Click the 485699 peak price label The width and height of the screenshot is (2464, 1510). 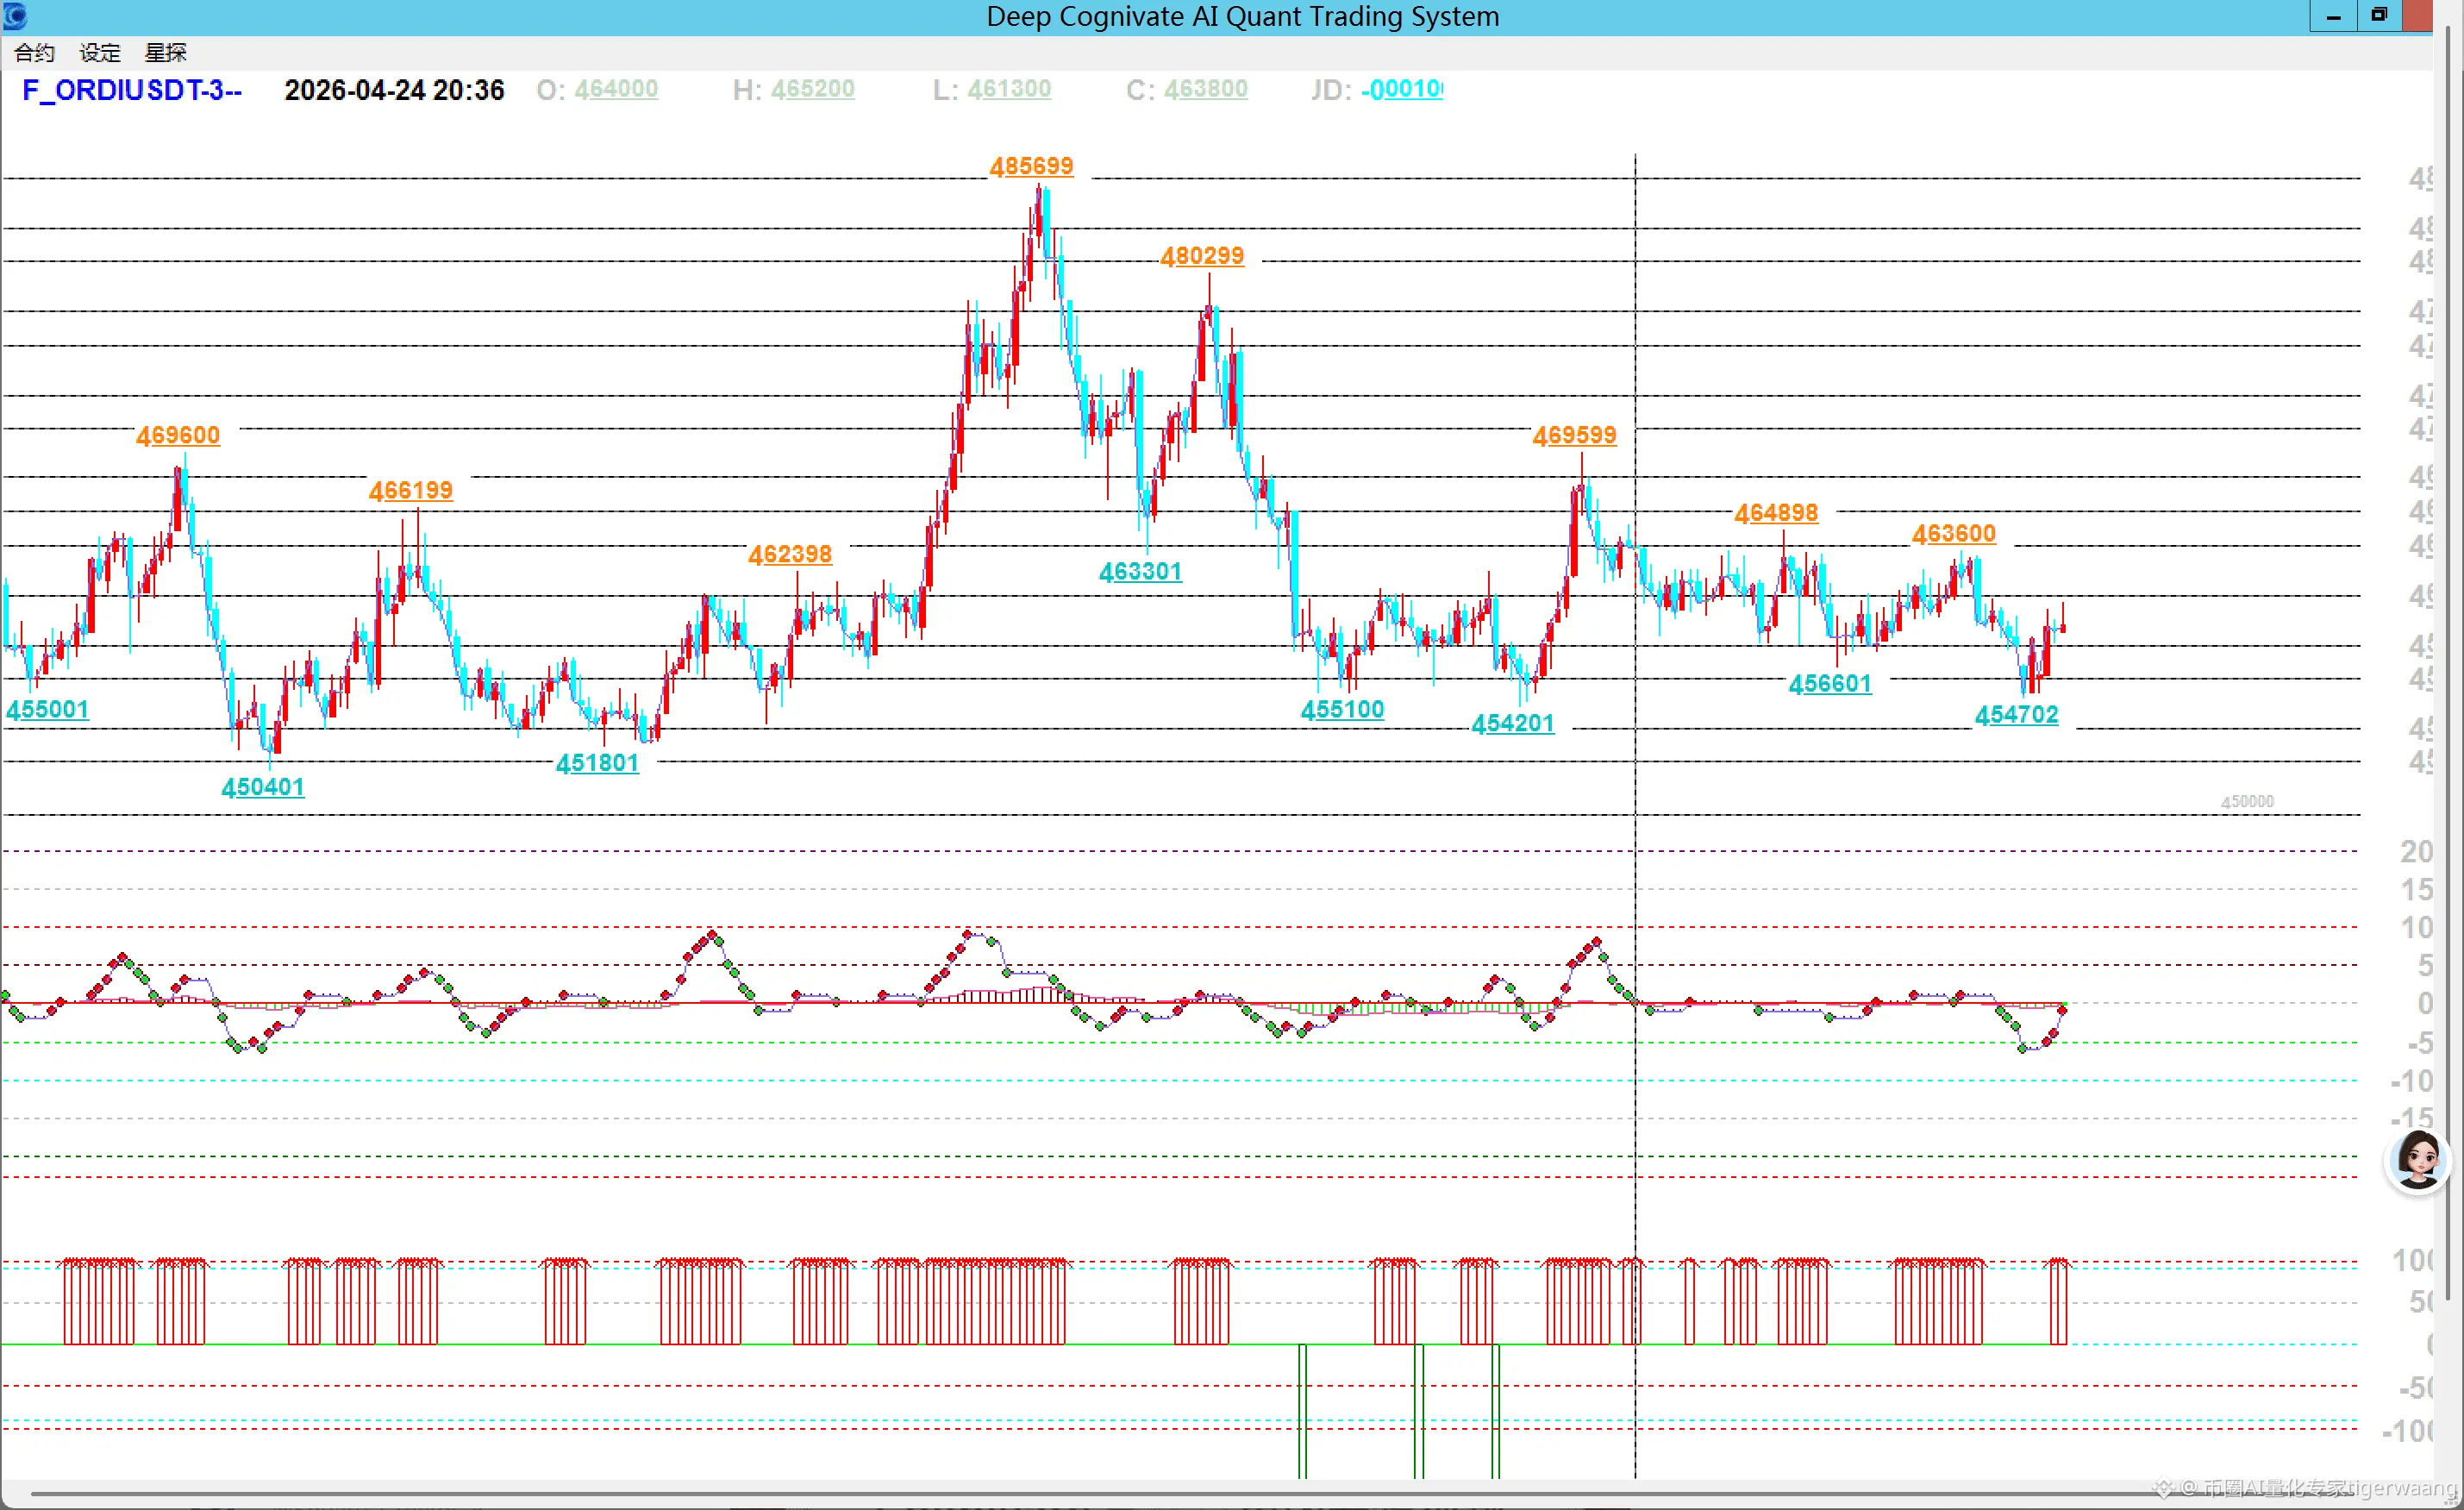(x=1031, y=166)
